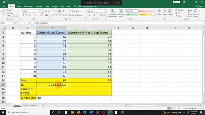Click the new sheet plus button

(43, 105)
